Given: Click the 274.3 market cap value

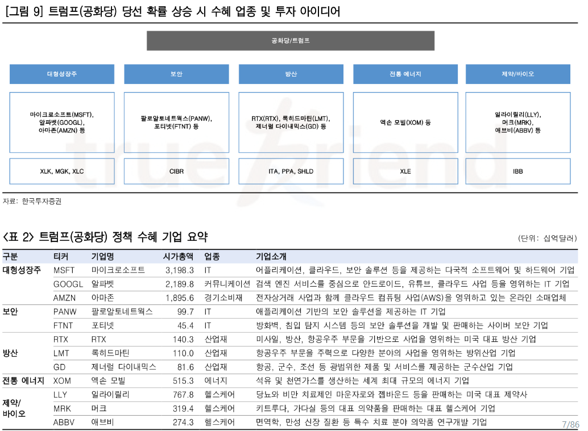Looking at the screenshot, I should (x=183, y=422).
